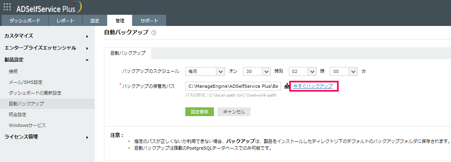Select 自動バックアップ in the sidebar
451x162 pixels.
[47, 104]
